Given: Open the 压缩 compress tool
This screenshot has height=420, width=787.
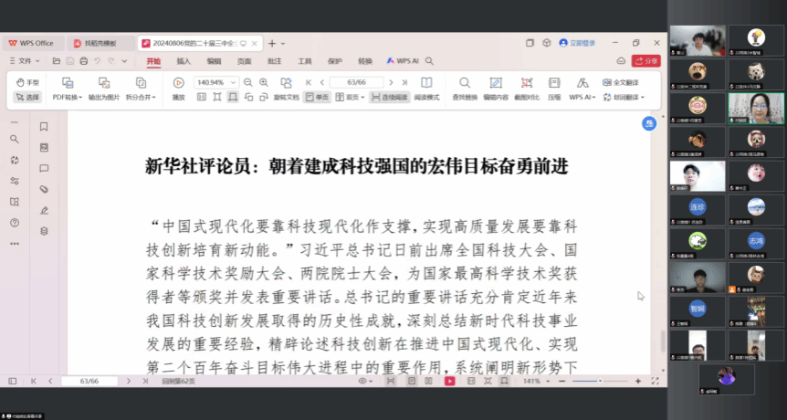Looking at the screenshot, I should (x=553, y=83).
